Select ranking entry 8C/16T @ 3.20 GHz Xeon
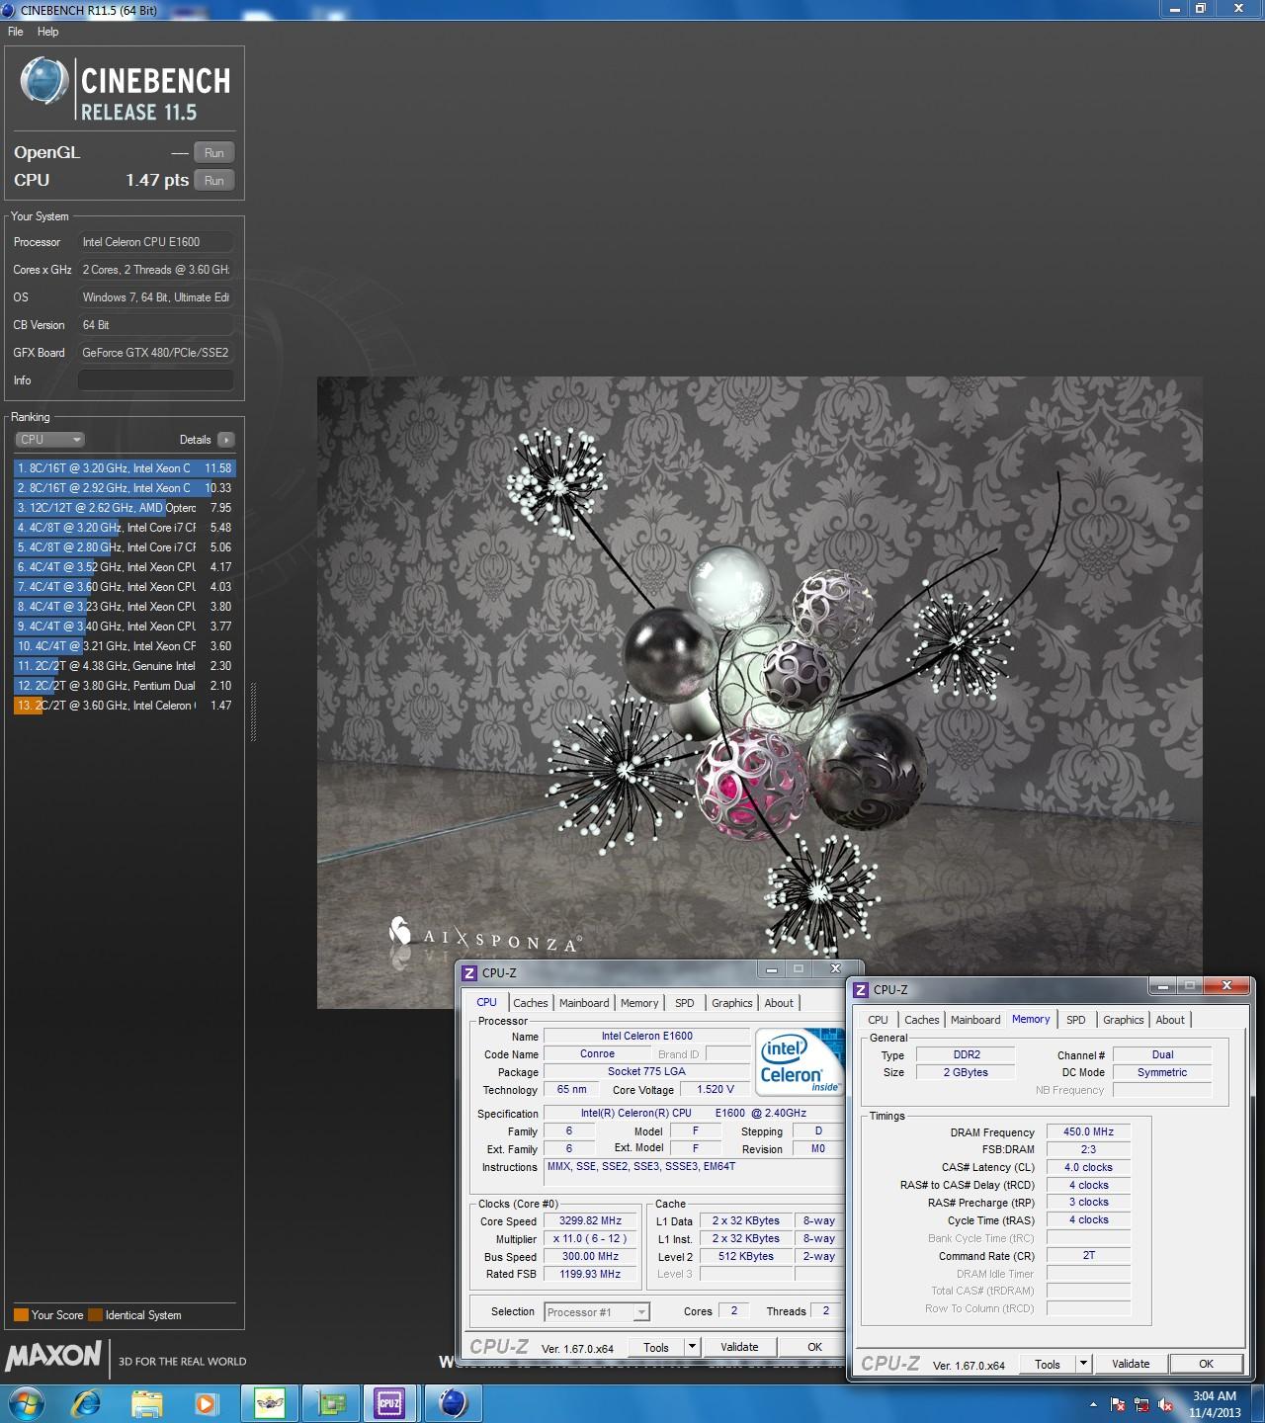Viewport: 1265px width, 1423px height. [125, 468]
